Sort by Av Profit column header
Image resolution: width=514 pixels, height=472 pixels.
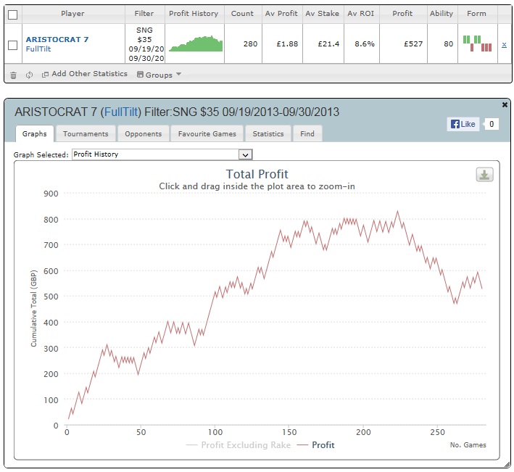tap(281, 14)
